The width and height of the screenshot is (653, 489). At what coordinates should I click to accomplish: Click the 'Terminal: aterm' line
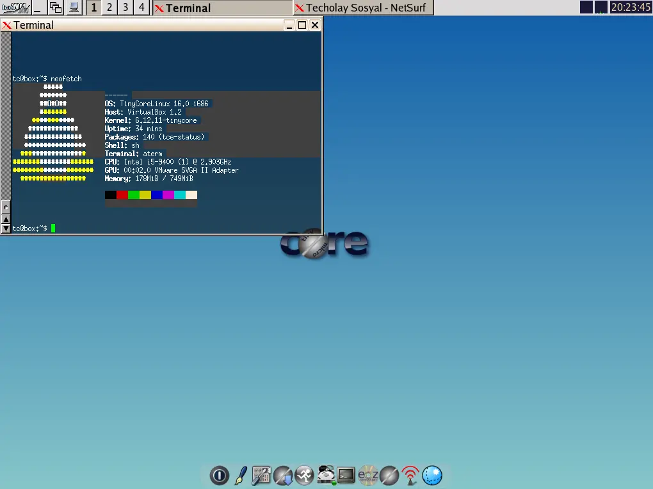point(133,154)
